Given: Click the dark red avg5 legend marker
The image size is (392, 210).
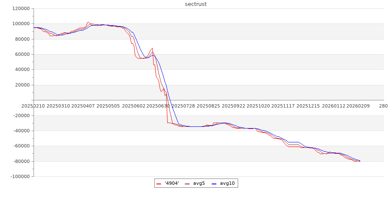Looking at the screenshot, I should 187,184.
